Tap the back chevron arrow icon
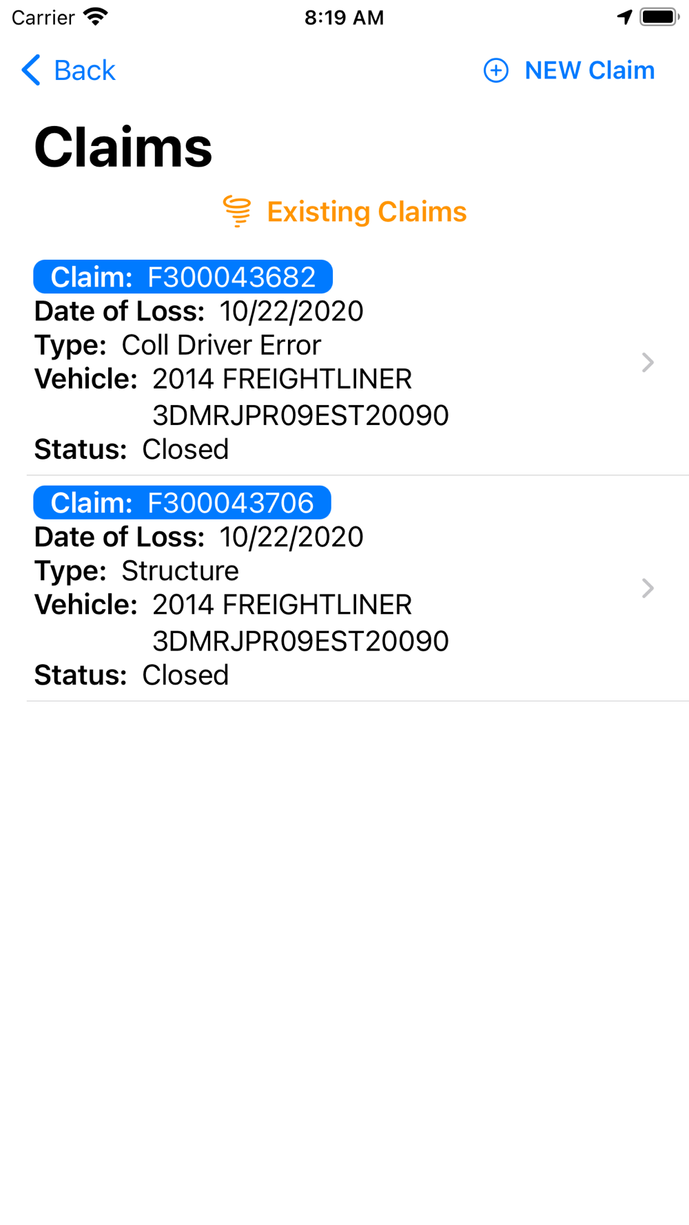This screenshot has width=689, height=1225. pyautogui.click(x=31, y=70)
